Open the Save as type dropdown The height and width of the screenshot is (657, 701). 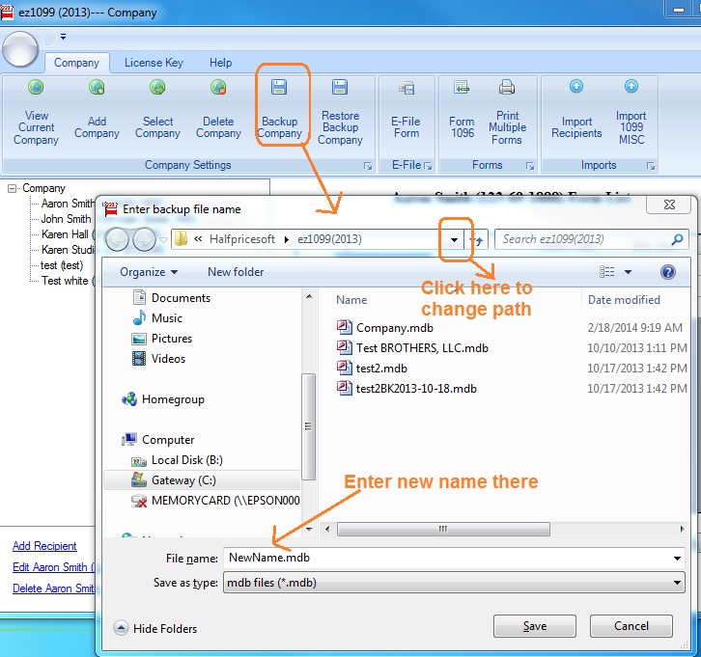pyautogui.click(x=677, y=583)
